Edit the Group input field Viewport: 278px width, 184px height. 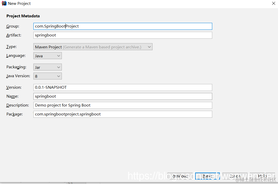tap(123, 26)
